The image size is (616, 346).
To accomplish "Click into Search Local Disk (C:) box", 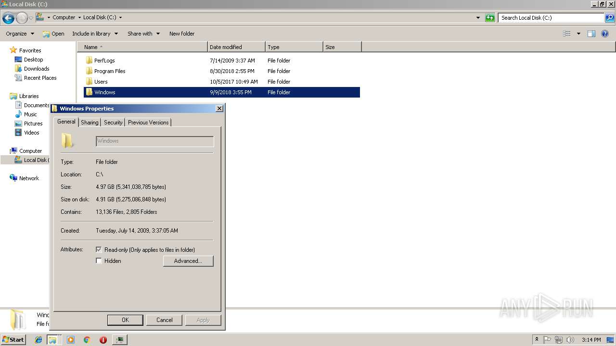I will 552,18.
